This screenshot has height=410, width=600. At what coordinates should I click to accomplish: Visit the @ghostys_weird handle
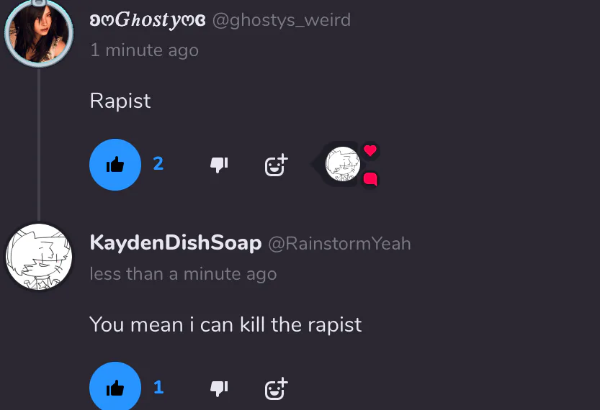tap(281, 20)
